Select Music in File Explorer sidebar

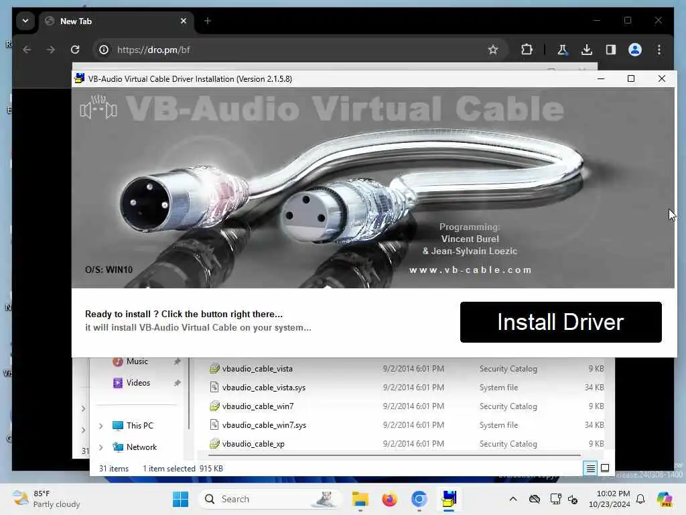point(137,361)
